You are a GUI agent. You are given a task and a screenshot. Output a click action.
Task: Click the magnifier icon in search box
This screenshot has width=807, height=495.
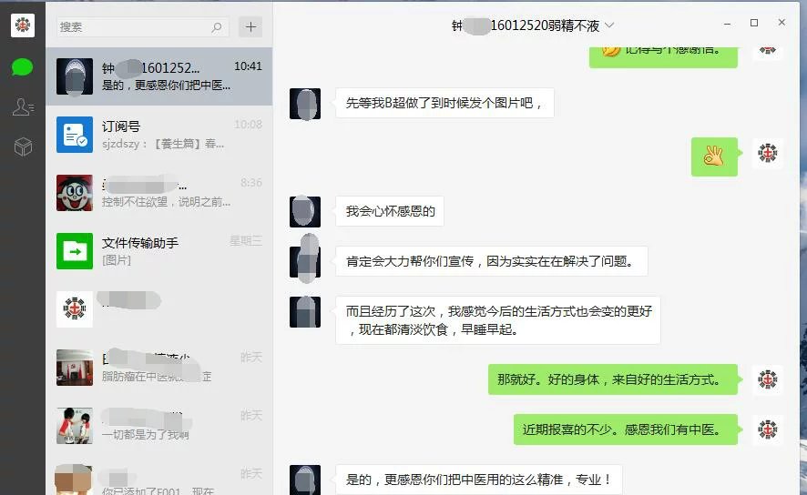217,27
